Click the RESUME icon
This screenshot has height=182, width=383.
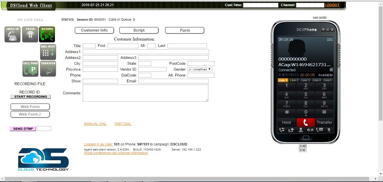click(x=47, y=34)
